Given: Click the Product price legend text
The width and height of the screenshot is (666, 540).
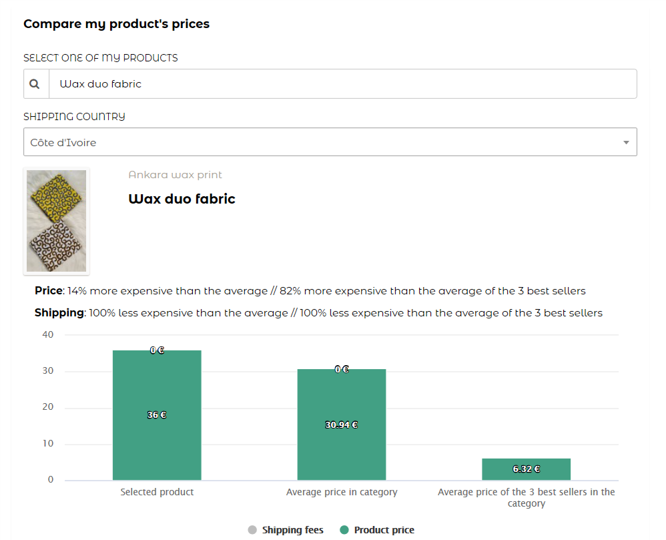Looking at the screenshot, I should (384, 530).
